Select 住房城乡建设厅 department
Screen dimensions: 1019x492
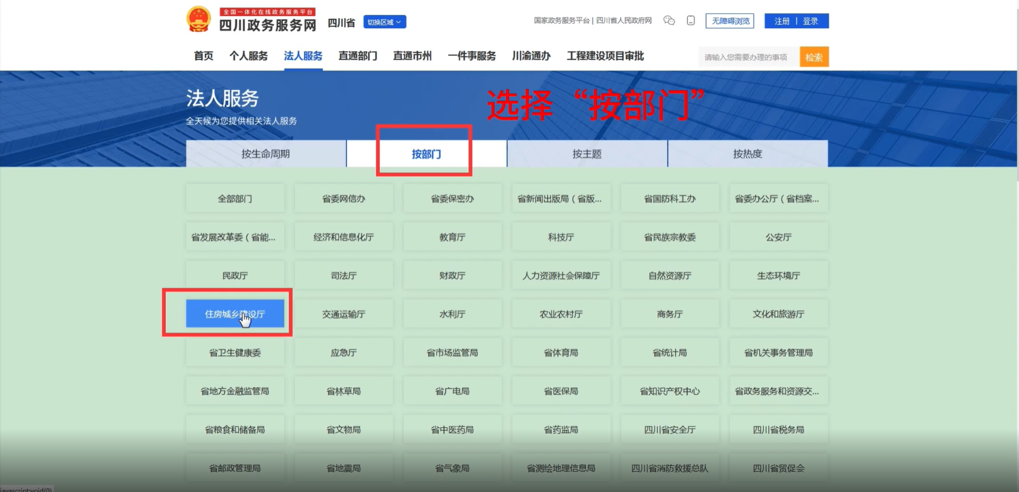point(235,314)
